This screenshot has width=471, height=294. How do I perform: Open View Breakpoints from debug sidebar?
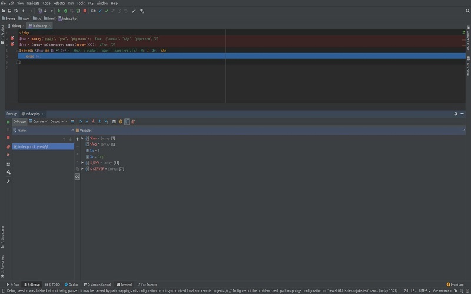coord(8,146)
